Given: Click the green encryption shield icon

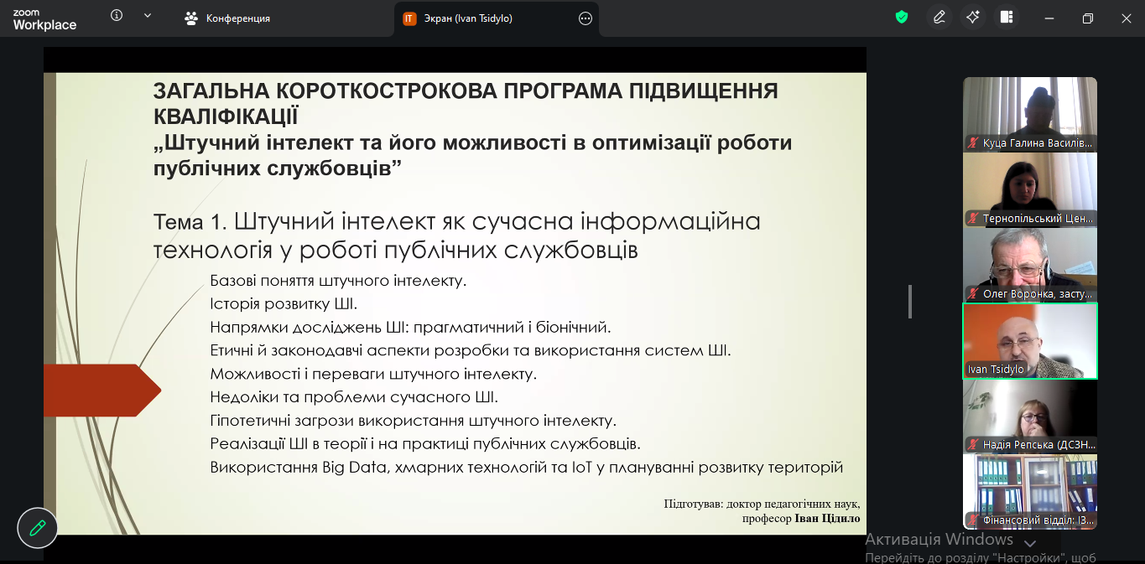Looking at the screenshot, I should coord(902,18).
